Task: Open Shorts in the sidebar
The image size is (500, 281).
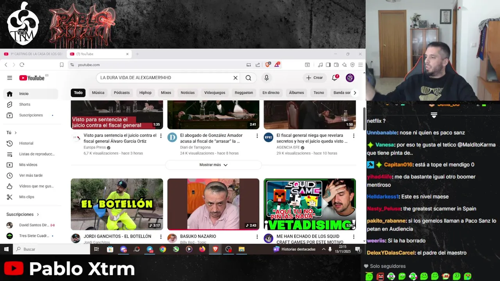Action: [x=31, y=104]
